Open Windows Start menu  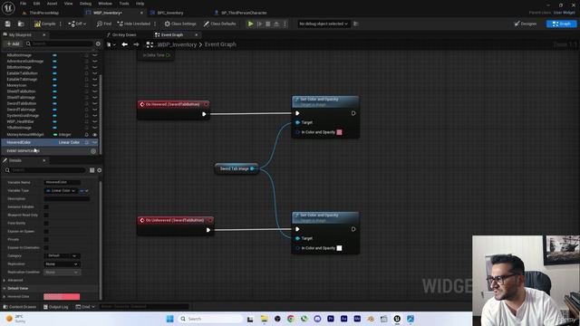click(169, 319)
